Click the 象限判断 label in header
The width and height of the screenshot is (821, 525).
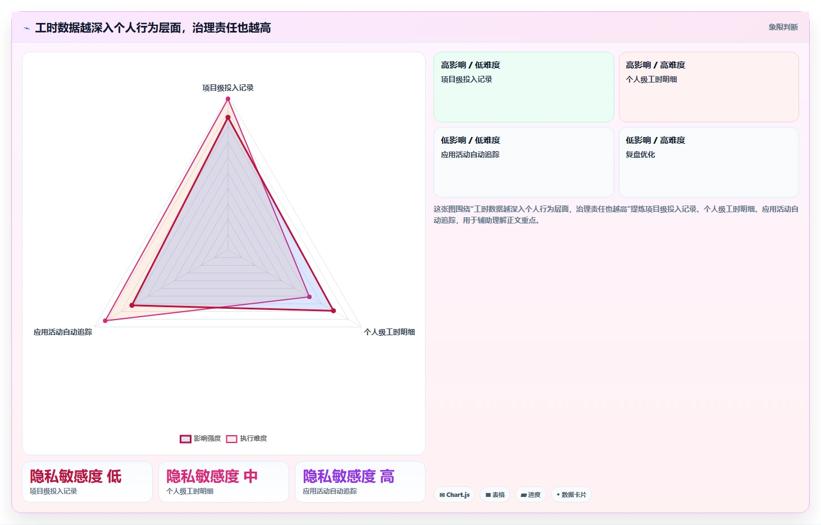(x=783, y=27)
